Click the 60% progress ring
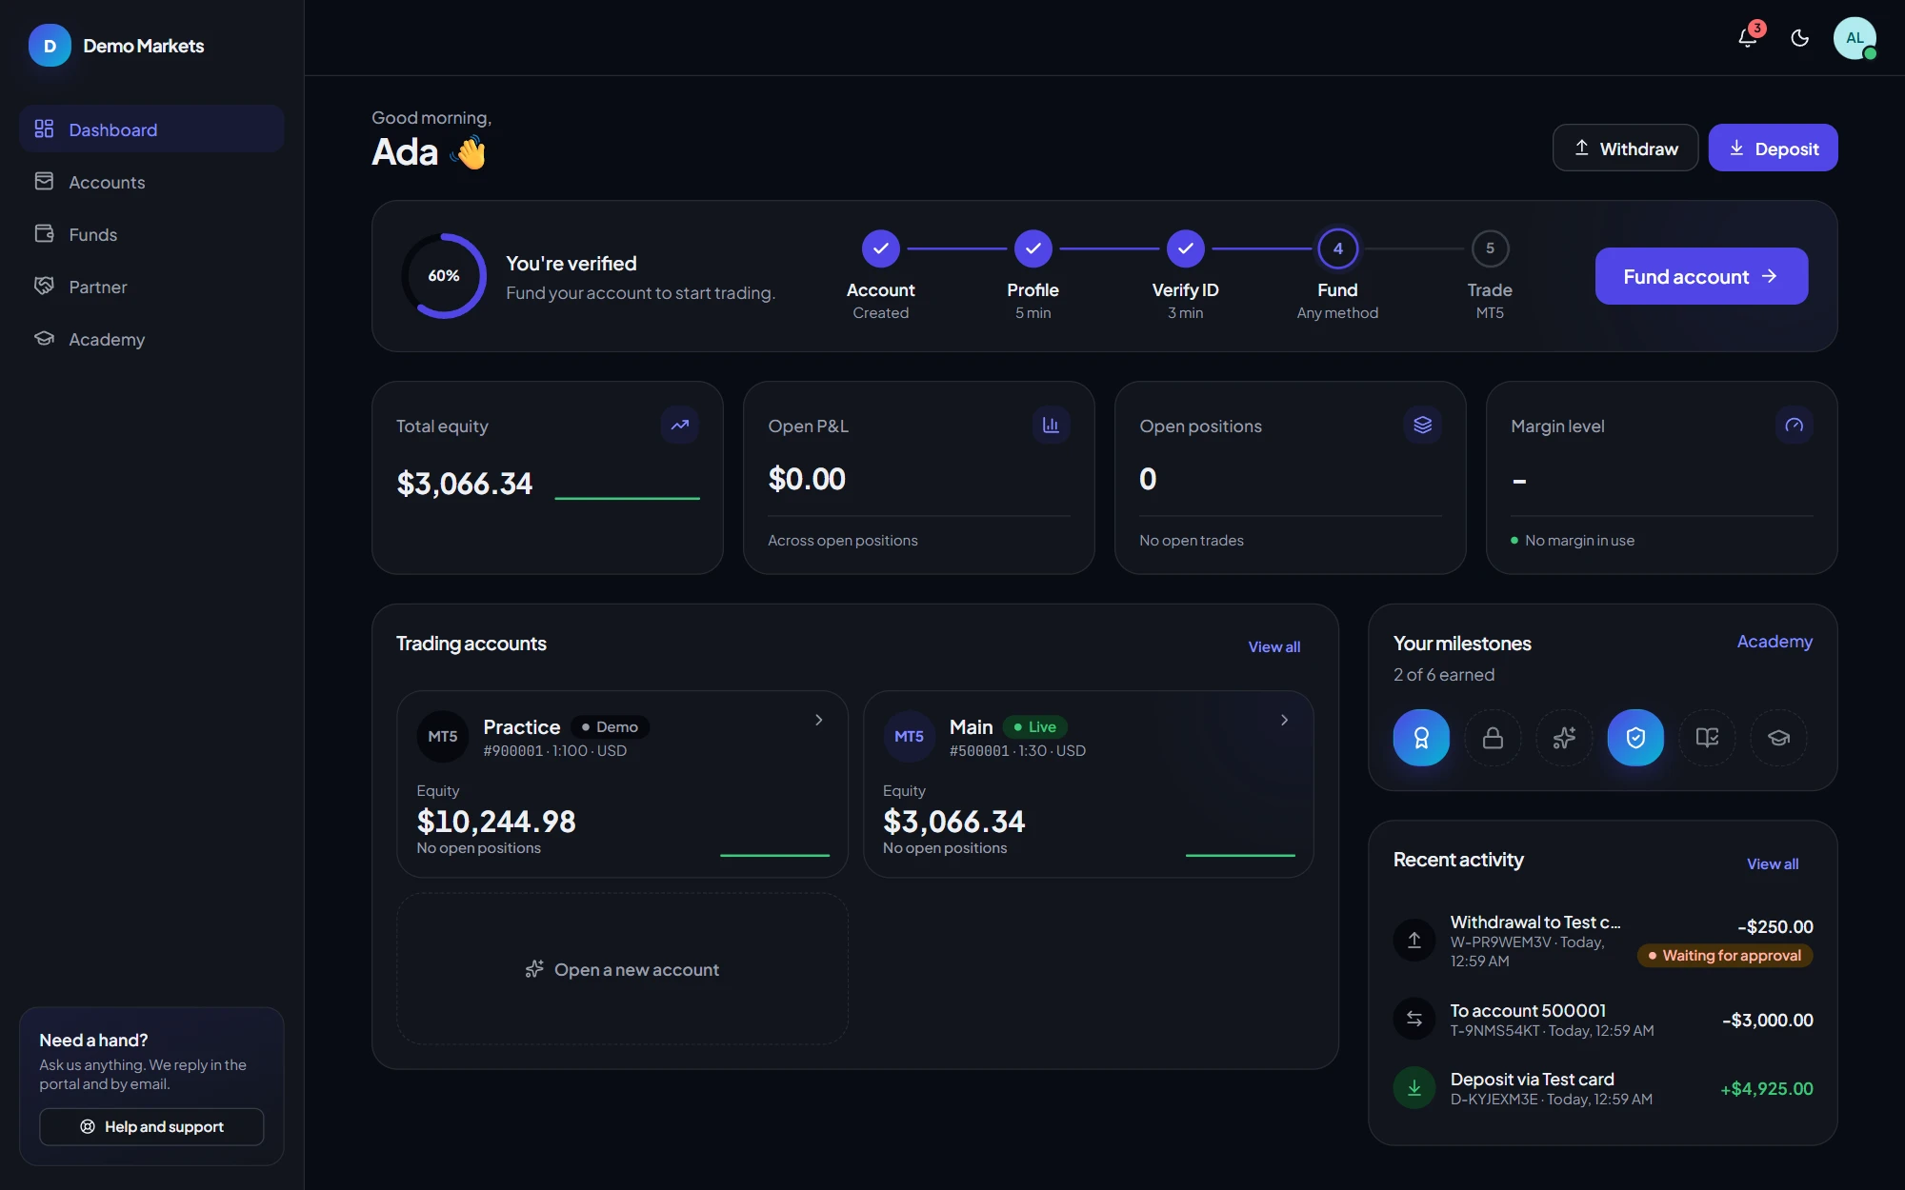Image resolution: width=1905 pixels, height=1190 pixels. [444, 276]
